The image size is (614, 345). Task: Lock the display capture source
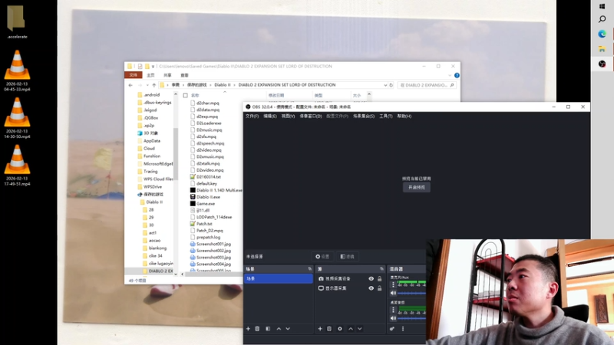coord(379,288)
